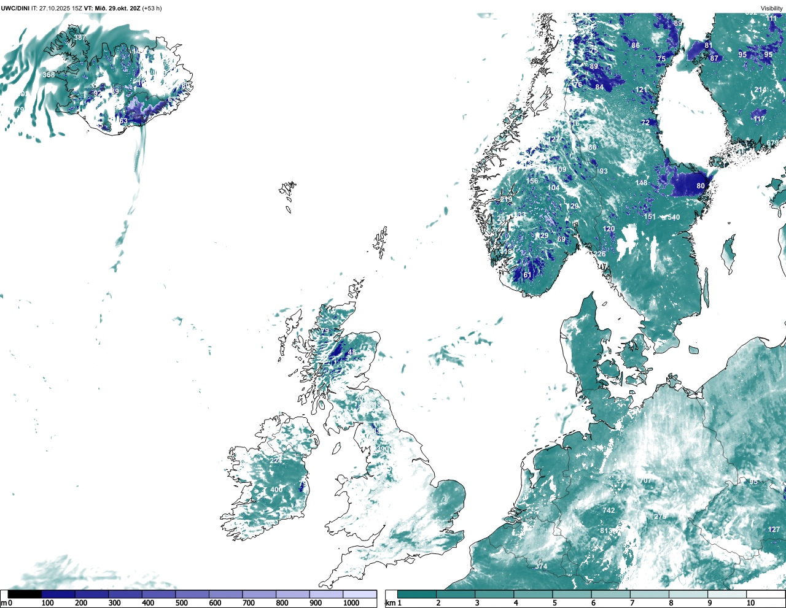
Task: Click the '540' value in eastern Sweden
Action: tap(674, 217)
